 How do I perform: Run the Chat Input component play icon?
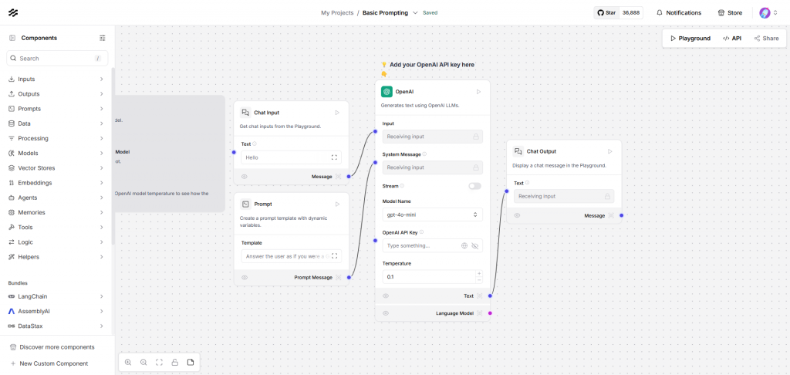point(337,113)
